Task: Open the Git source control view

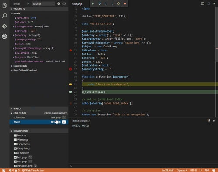Action: (x=4, y=26)
